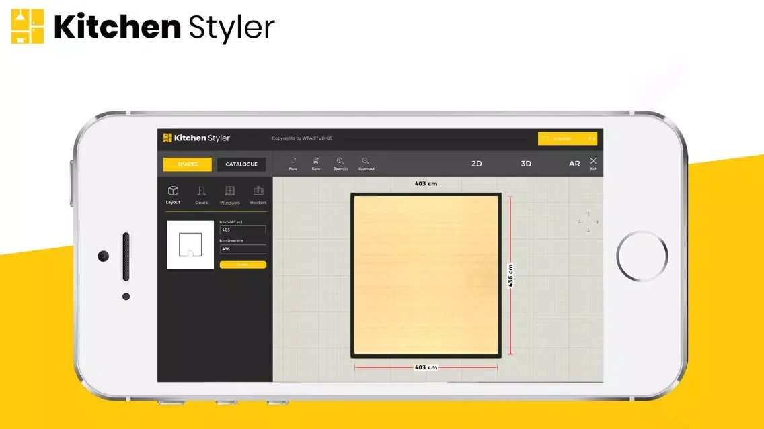The width and height of the screenshot is (764, 429).
Task: Select the room layout thumbnail
Action: 190,244
